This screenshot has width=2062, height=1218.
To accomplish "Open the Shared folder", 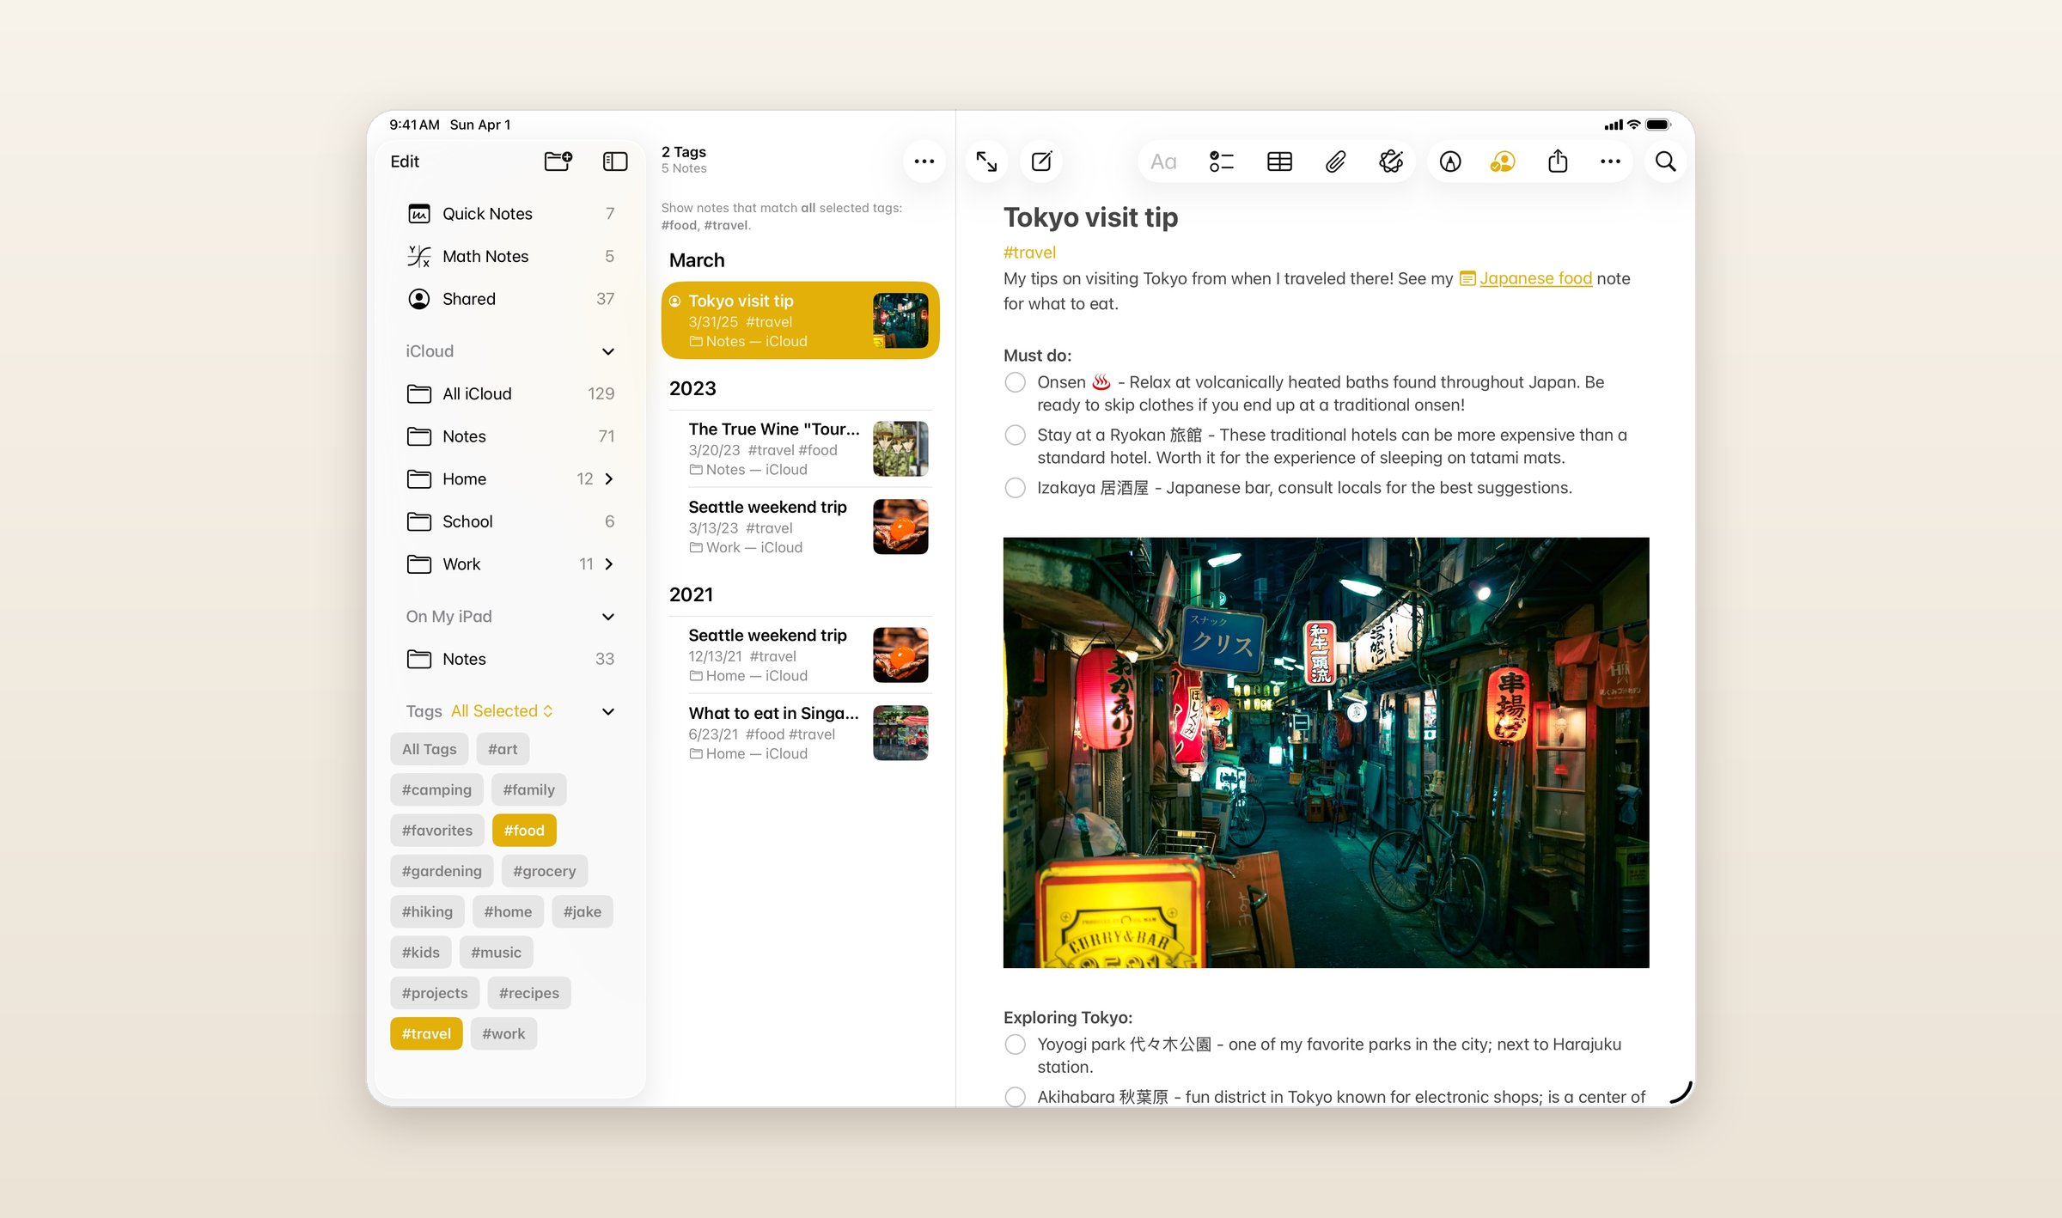I will [510, 299].
